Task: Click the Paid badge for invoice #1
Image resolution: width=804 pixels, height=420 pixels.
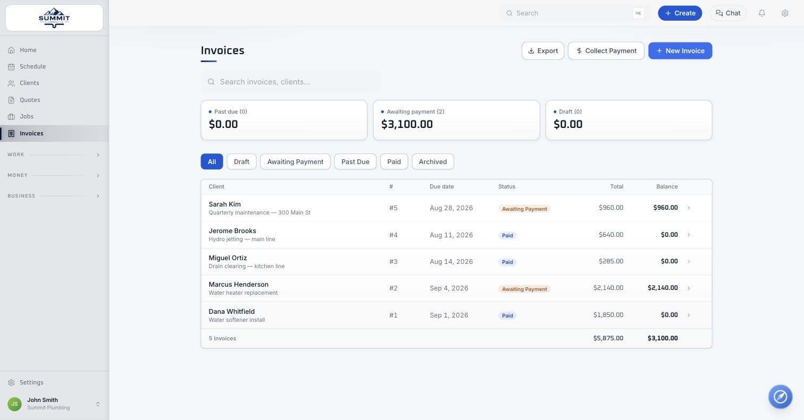Action: click(x=507, y=316)
